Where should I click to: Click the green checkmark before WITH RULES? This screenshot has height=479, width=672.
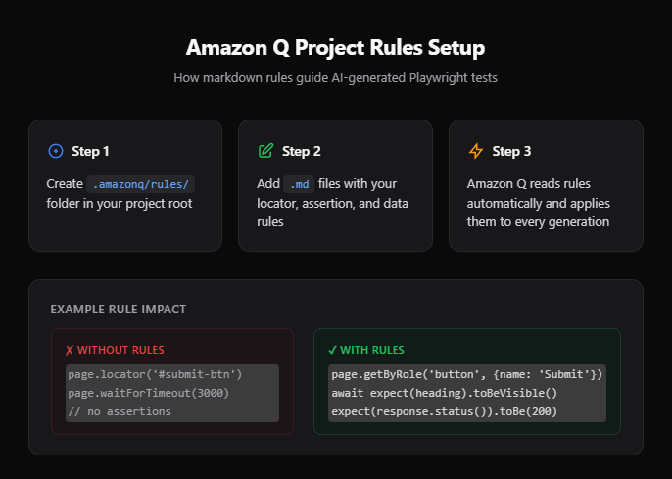(x=333, y=350)
